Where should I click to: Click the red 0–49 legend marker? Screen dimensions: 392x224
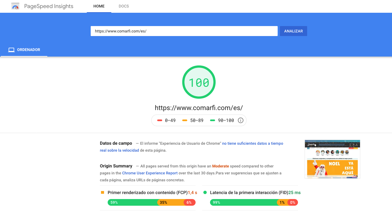coord(160,120)
